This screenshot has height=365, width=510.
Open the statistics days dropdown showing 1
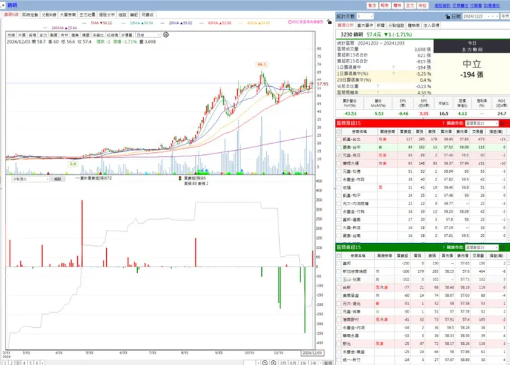365,17
